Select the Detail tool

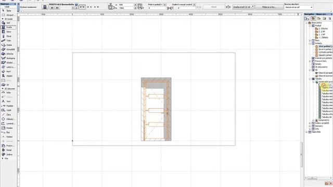pyautogui.click(x=8, y=150)
